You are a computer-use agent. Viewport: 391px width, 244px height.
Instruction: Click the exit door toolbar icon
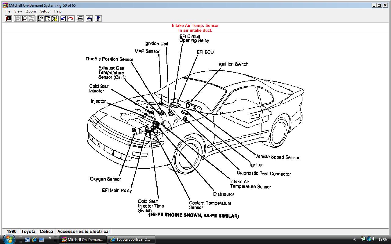(x=9, y=19)
